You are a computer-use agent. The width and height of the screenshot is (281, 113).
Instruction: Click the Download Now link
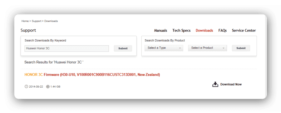pyautogui.click(x=231, y=85)
